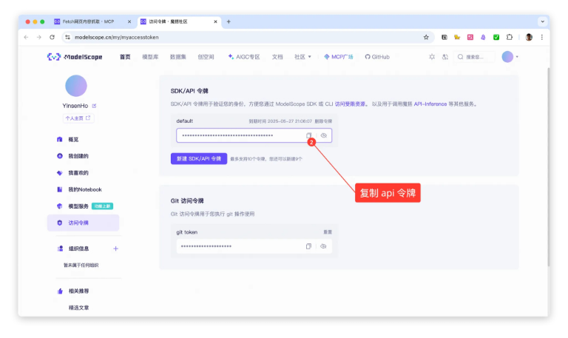568x338 pixels.
Task: Open the Chrome profile avatar
Action: point(529,37)
